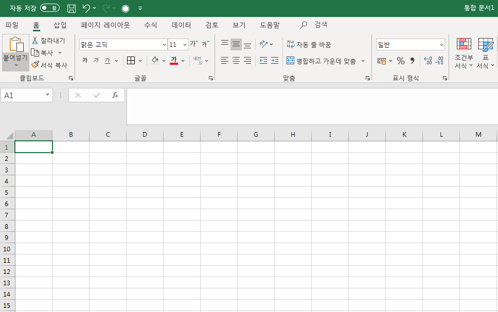Apply border with the Borders icon
The height and width of the screenshot is (312, 498).
point(131,61)
